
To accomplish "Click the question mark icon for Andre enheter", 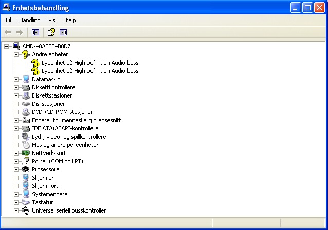I will tap(26, 54).
